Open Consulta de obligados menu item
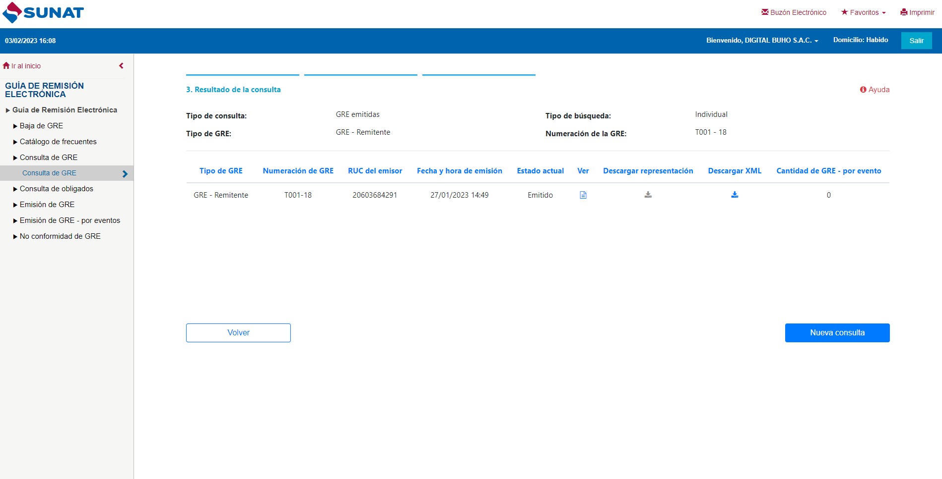The height and width of the screenshot is (479, 942). tap(56, 189)
